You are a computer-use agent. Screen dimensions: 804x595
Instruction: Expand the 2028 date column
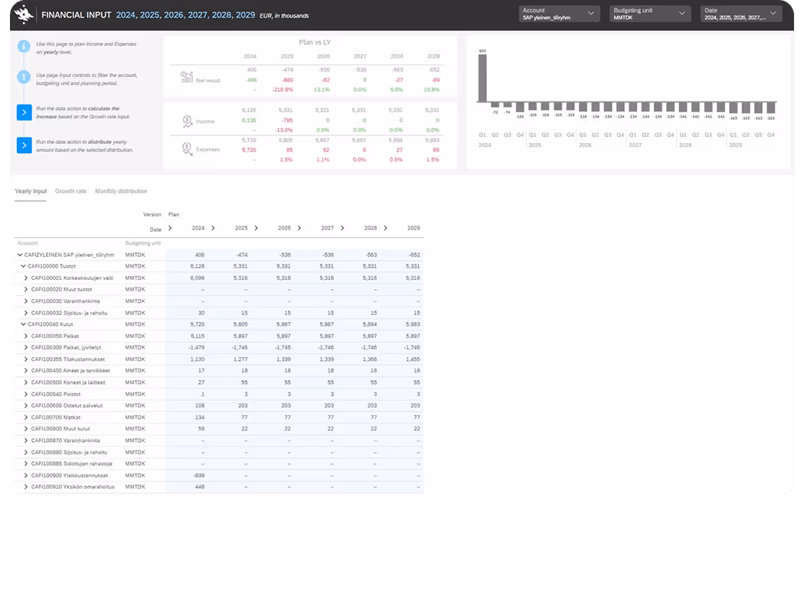pos(342,228)
